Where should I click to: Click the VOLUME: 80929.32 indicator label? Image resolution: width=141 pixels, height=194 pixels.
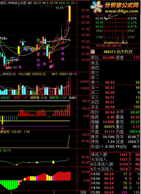(32, 74)
